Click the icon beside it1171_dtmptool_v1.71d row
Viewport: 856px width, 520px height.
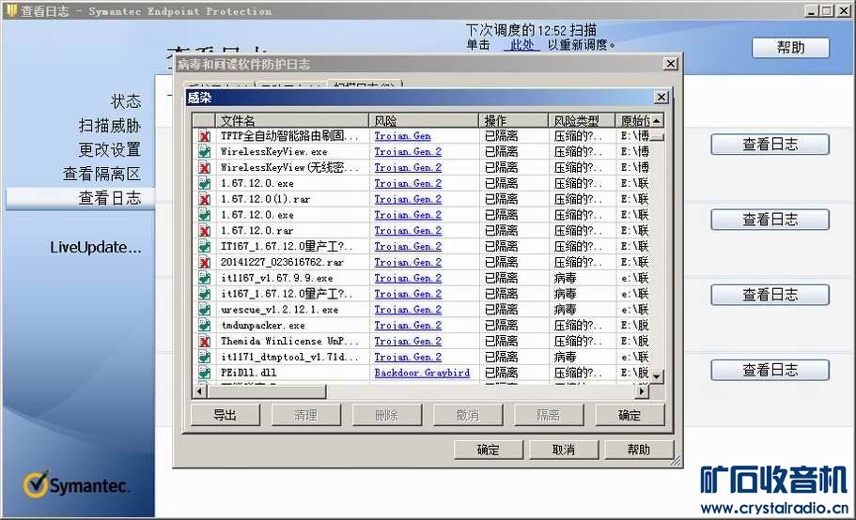[205, 357]
